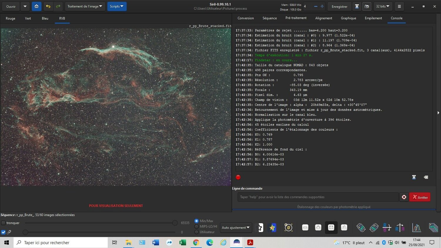Image resolution: width=441 pixels, height=248 pixels.
Task: Select the MIPS-LO/HI display mode
Action: click(196, 226)
